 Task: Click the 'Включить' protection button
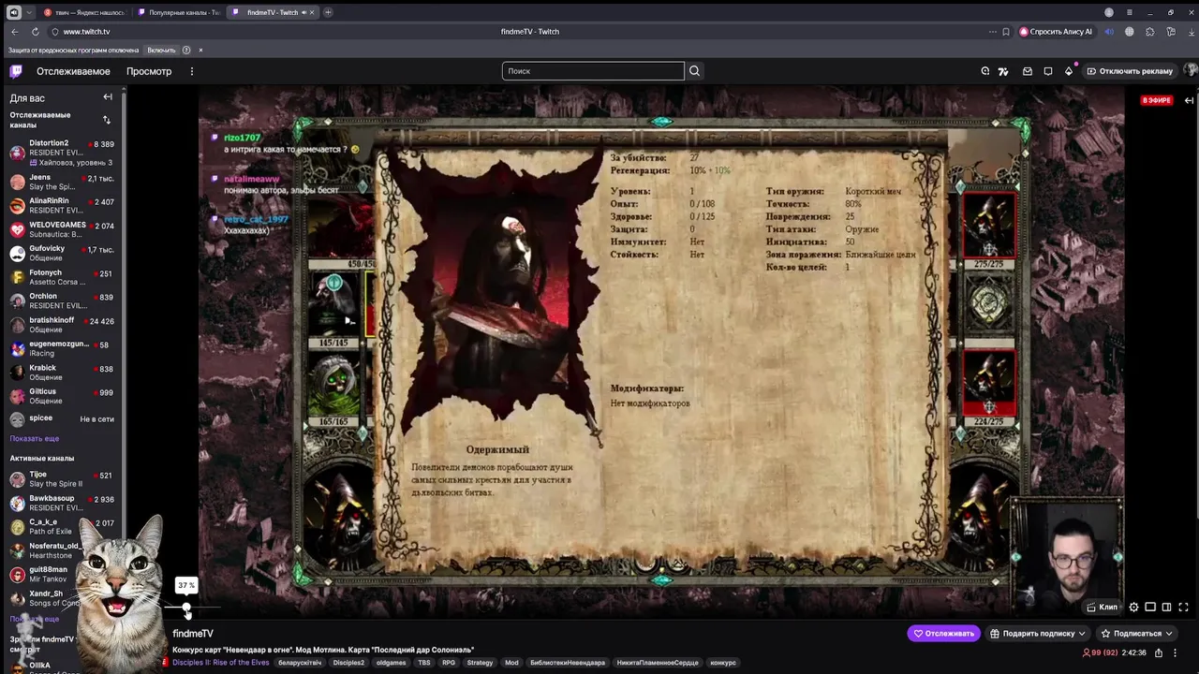(161, 50)
